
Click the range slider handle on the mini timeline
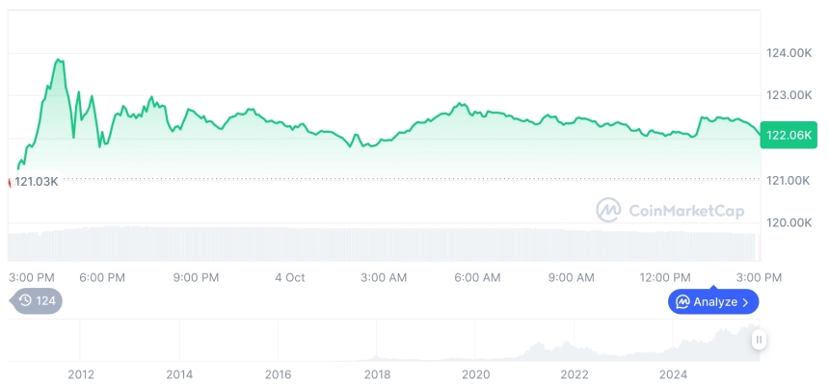click(759, 340)
